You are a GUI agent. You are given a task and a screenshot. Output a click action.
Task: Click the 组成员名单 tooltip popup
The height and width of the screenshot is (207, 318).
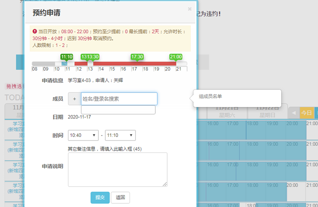click(237, 98)
